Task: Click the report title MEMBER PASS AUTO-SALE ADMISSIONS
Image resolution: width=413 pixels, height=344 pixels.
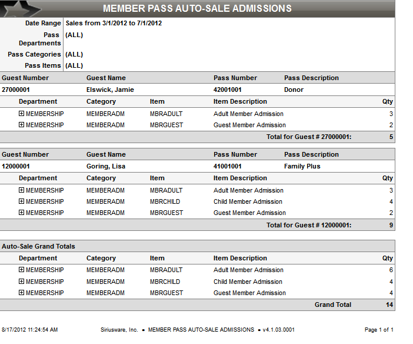Action: tap(197, 8)
